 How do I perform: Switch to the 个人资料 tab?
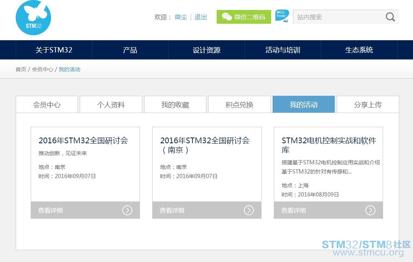[111, 105]
